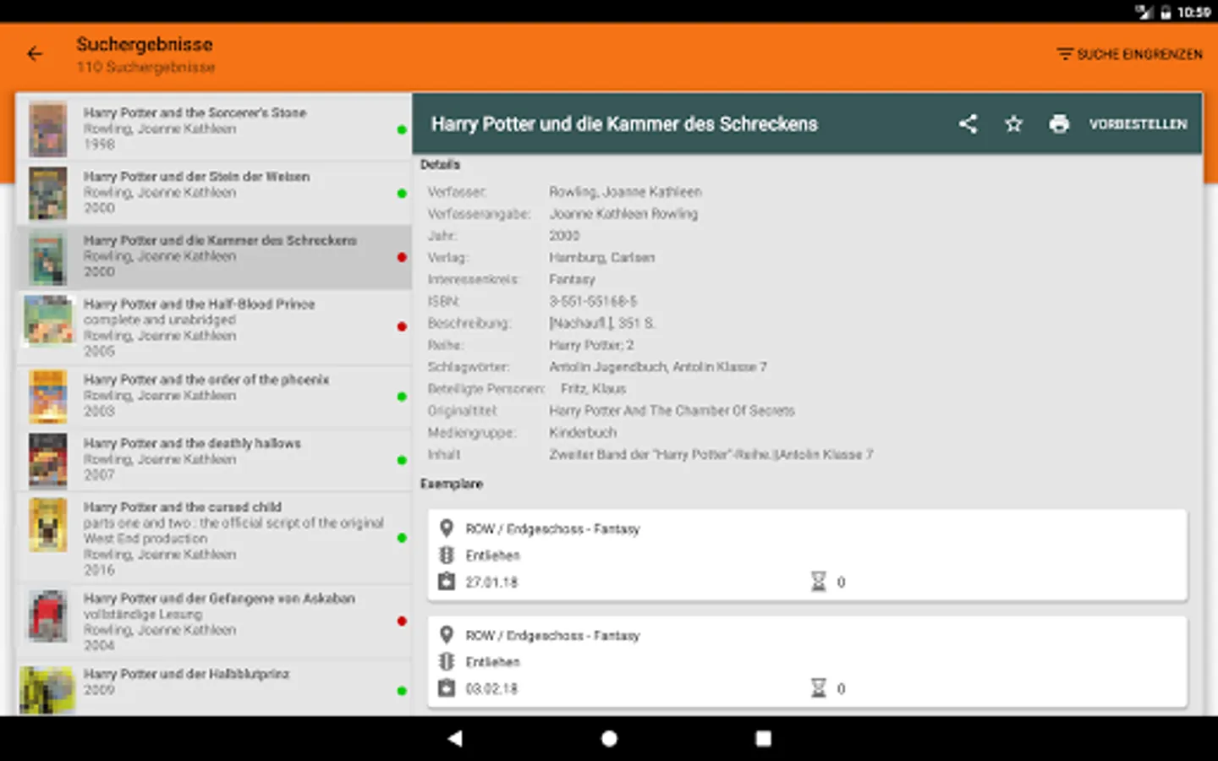Open Harry Potter and the cursed child
The image size is (1218, 761).
point(214,538)
